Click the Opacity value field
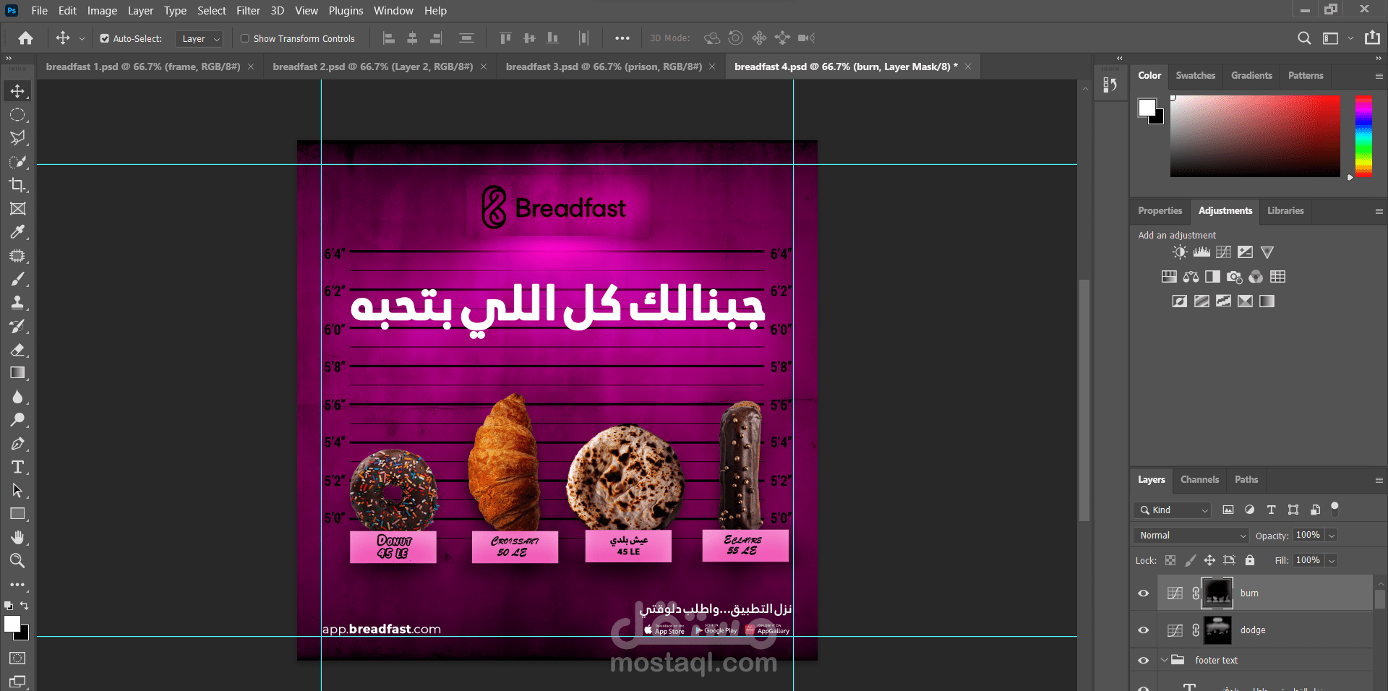Viewport: 1388px width, 691px height. pos(1308,535)
